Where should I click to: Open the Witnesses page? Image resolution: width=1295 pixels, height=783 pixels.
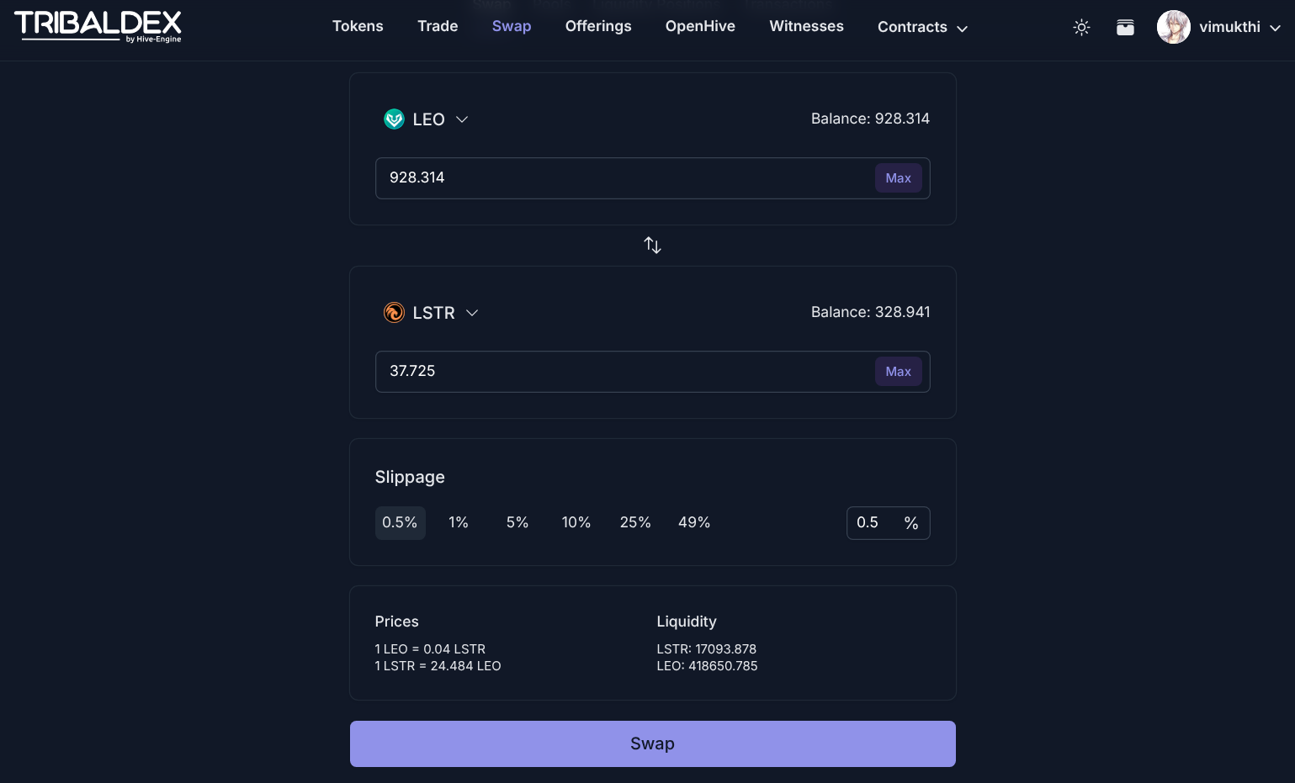806,26
